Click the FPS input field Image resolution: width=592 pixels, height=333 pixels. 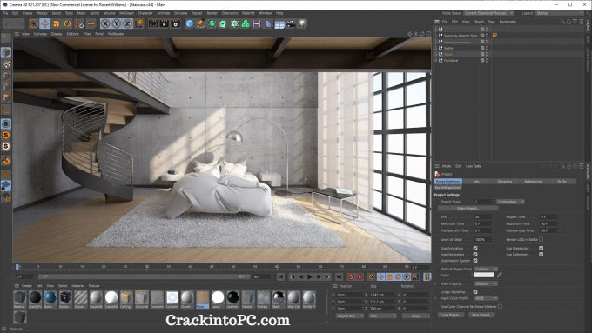482,217
